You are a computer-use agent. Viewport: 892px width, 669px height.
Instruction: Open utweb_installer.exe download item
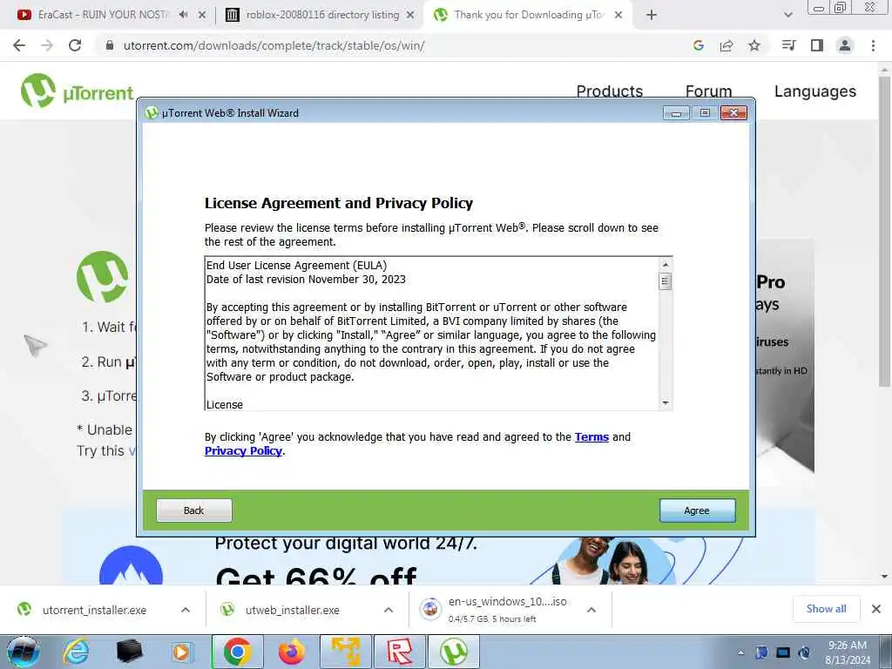(x=292, y=610)
